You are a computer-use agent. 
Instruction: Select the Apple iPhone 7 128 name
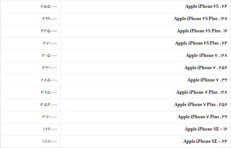pos(207,55)
